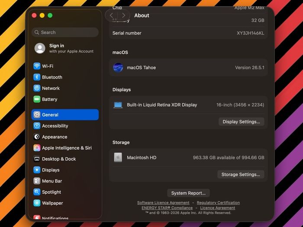The height and width of the screenshot is (227, 303).
Task: Click the Displays sun icon
Action: (37, 170)
